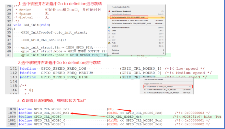
Task: Click 'void led_init(void)' on line 33
Action: pos(32,25)
